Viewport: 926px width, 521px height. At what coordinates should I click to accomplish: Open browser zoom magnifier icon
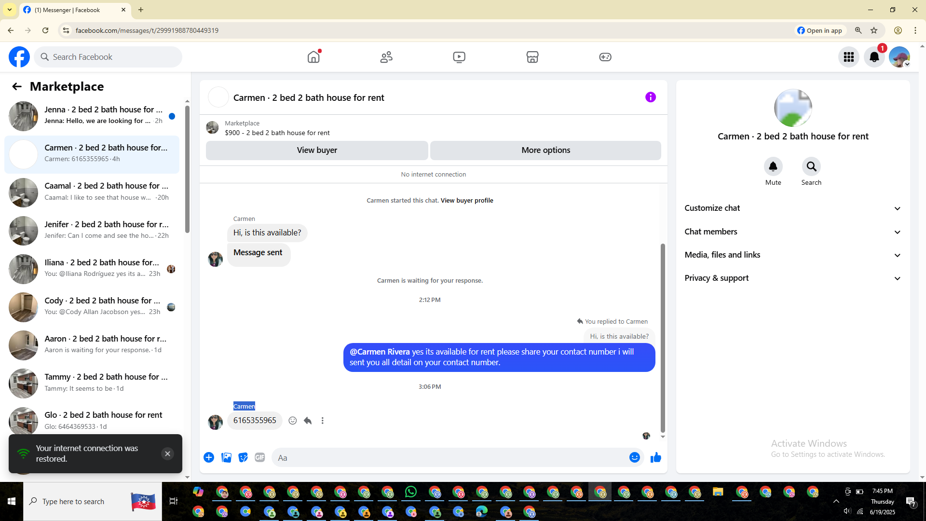click(x=858, y=30)
